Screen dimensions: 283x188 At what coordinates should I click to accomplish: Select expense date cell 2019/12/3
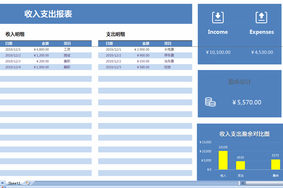pyautogui.click(x=113, y=67)
